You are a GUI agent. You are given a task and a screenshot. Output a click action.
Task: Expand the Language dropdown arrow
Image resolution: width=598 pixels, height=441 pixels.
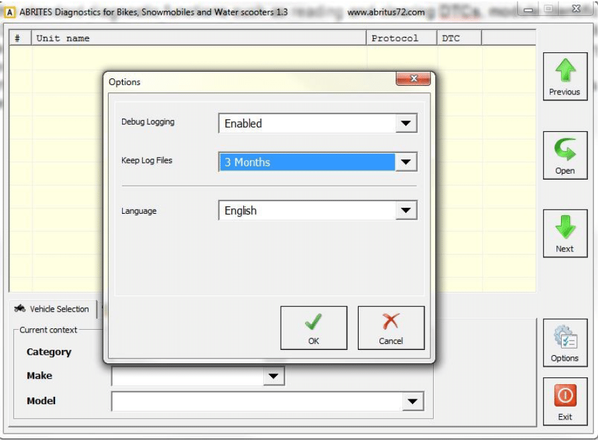point(405,211)
